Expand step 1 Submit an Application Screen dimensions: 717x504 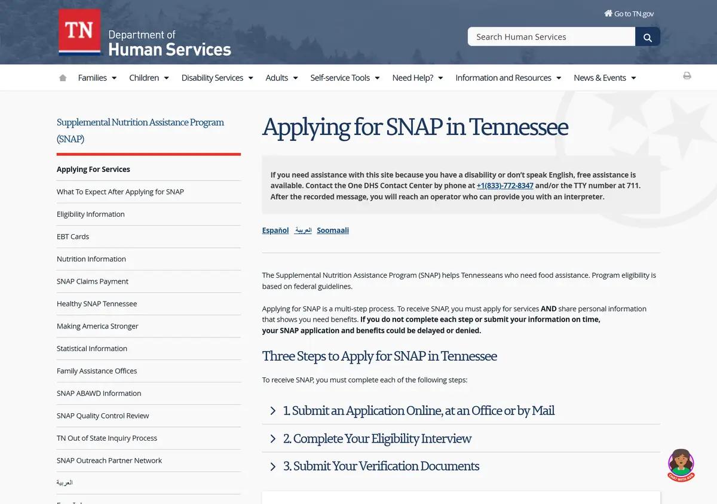(461, 411)
